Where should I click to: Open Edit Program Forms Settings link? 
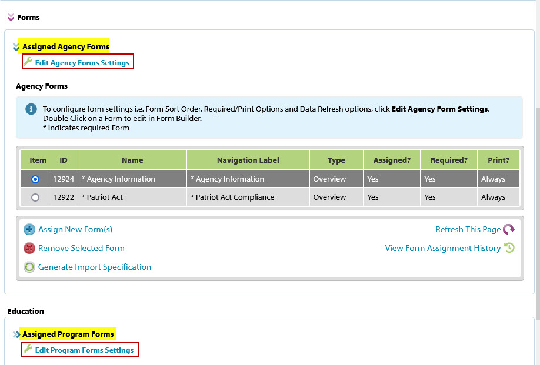(84, 350)
